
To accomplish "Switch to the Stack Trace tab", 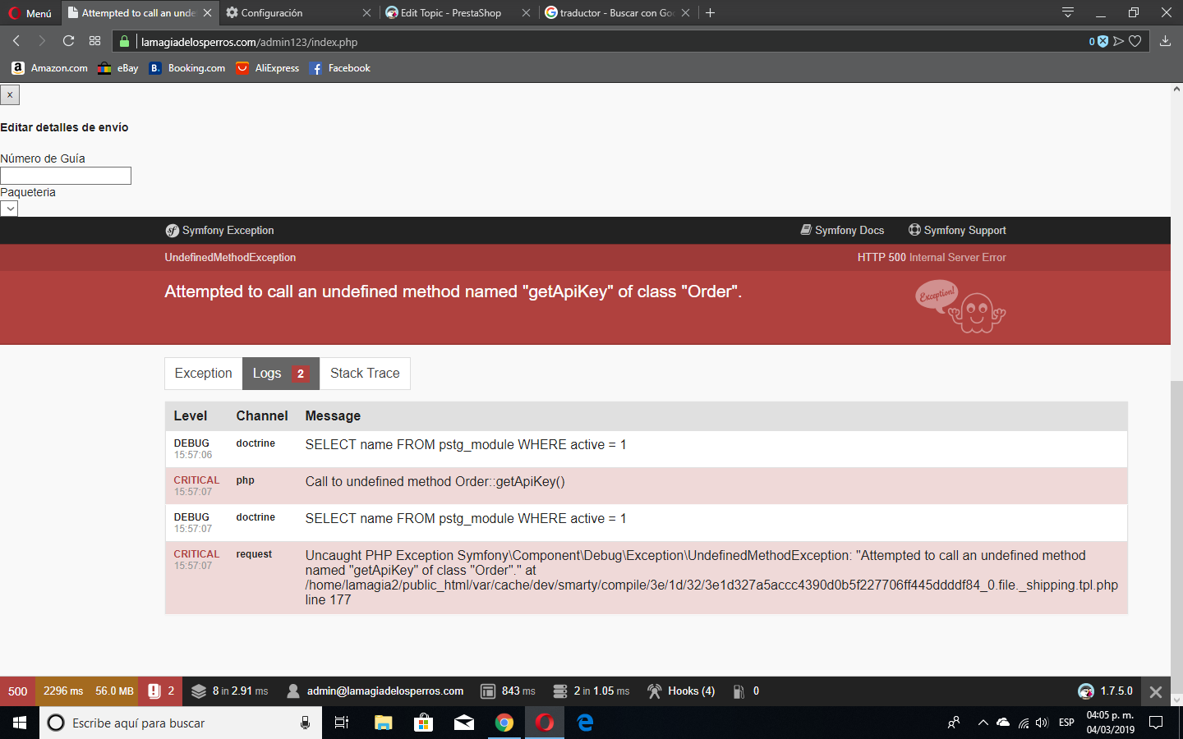I will pyautogui.click(x=365, y=374).
